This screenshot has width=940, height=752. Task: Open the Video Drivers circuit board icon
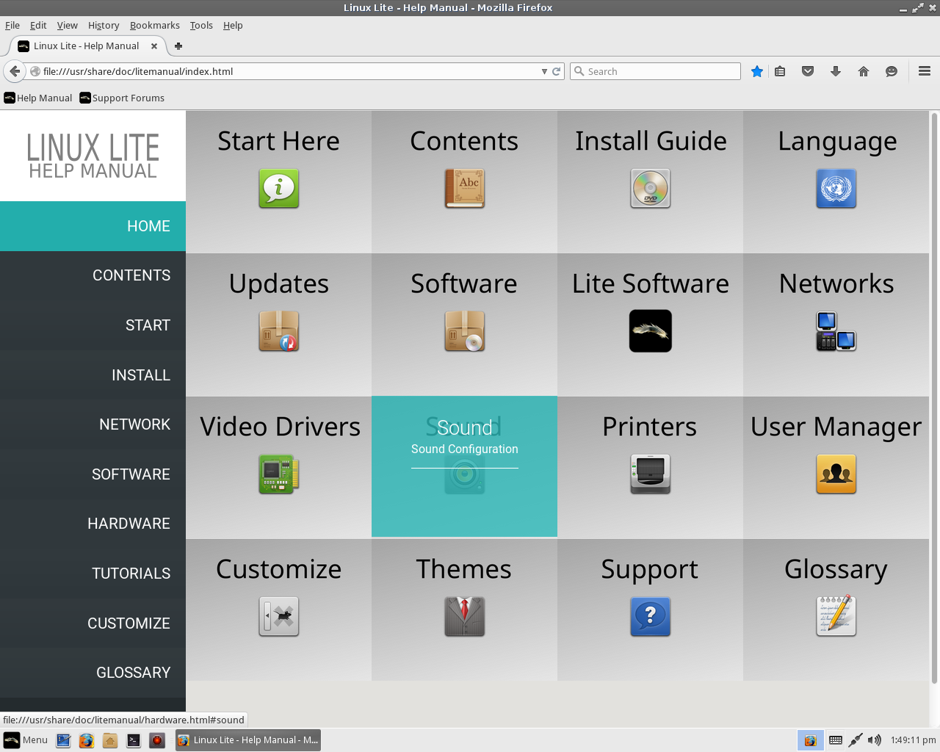click(x=278, y=474)
